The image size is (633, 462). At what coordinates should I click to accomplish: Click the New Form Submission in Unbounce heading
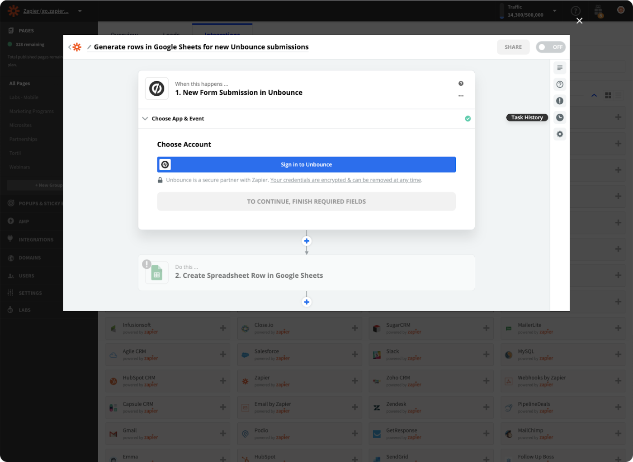pyautogui.click(x=239, y=93)
